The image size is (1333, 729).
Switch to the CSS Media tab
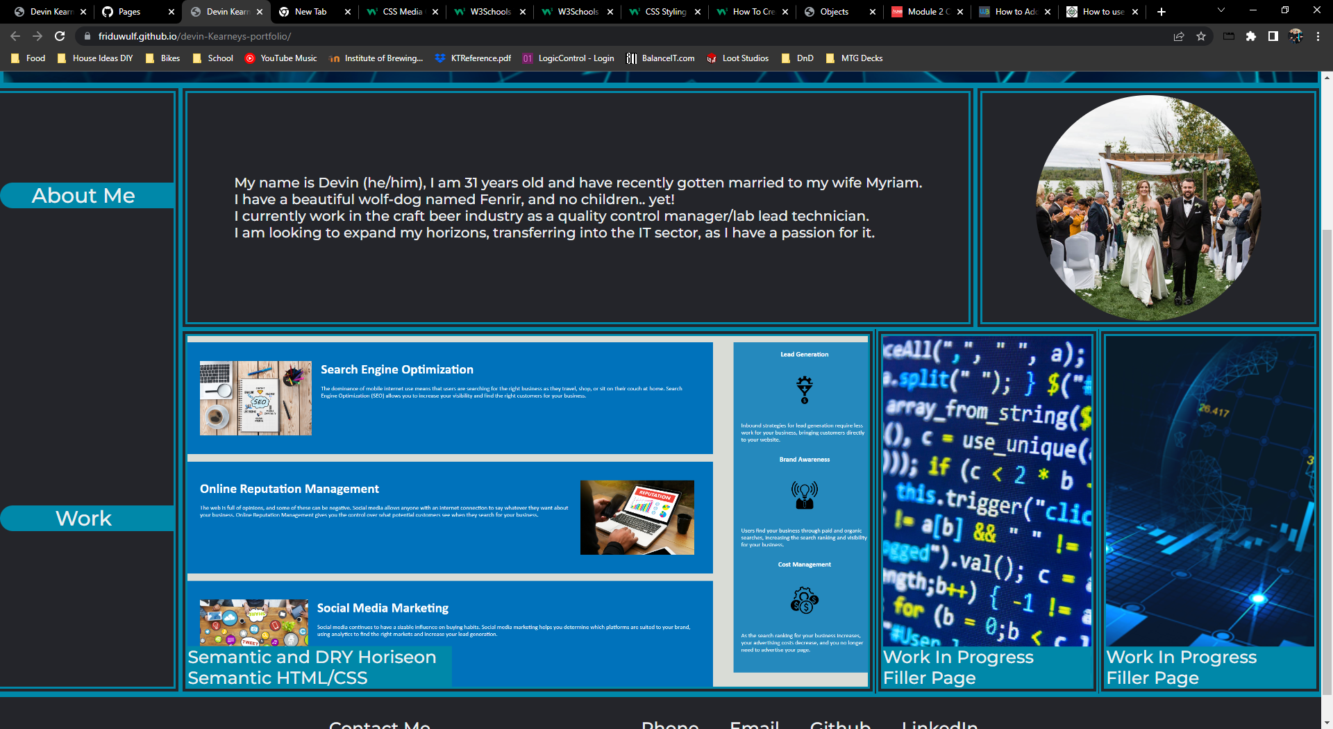click(x=402, y=12)
